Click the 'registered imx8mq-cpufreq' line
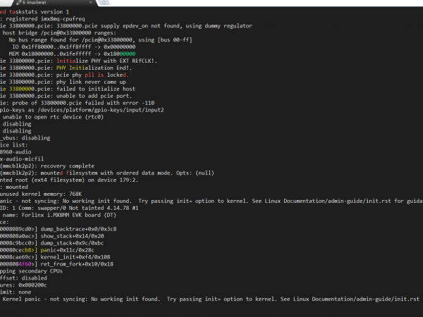 point(42,19)
